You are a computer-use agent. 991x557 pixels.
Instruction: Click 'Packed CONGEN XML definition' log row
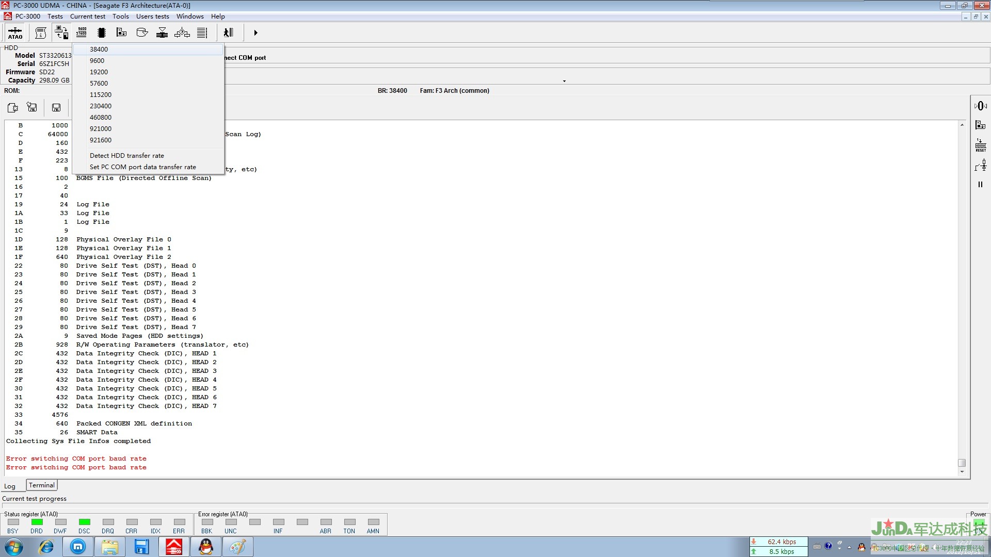point(134,423)
